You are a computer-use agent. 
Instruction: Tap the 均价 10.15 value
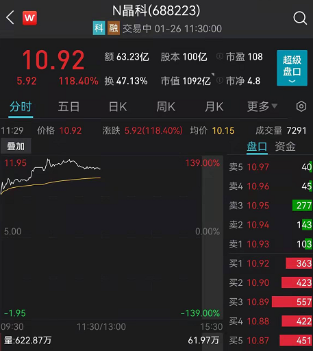212,131
